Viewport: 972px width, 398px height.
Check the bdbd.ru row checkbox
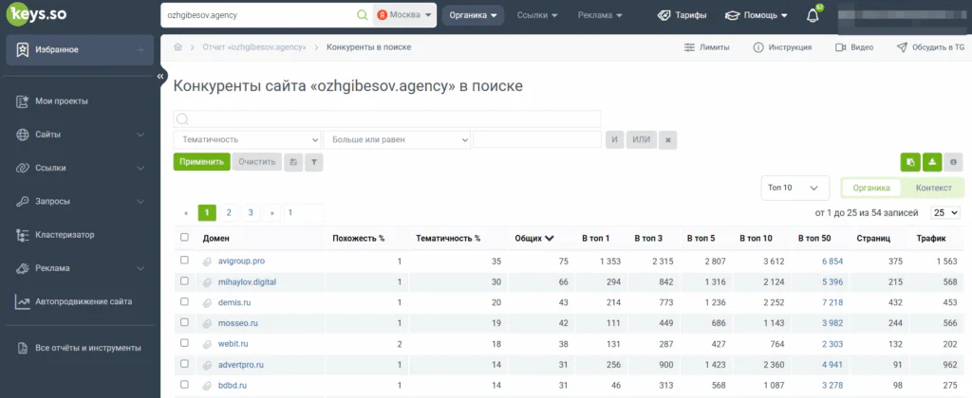pos(184,385)
